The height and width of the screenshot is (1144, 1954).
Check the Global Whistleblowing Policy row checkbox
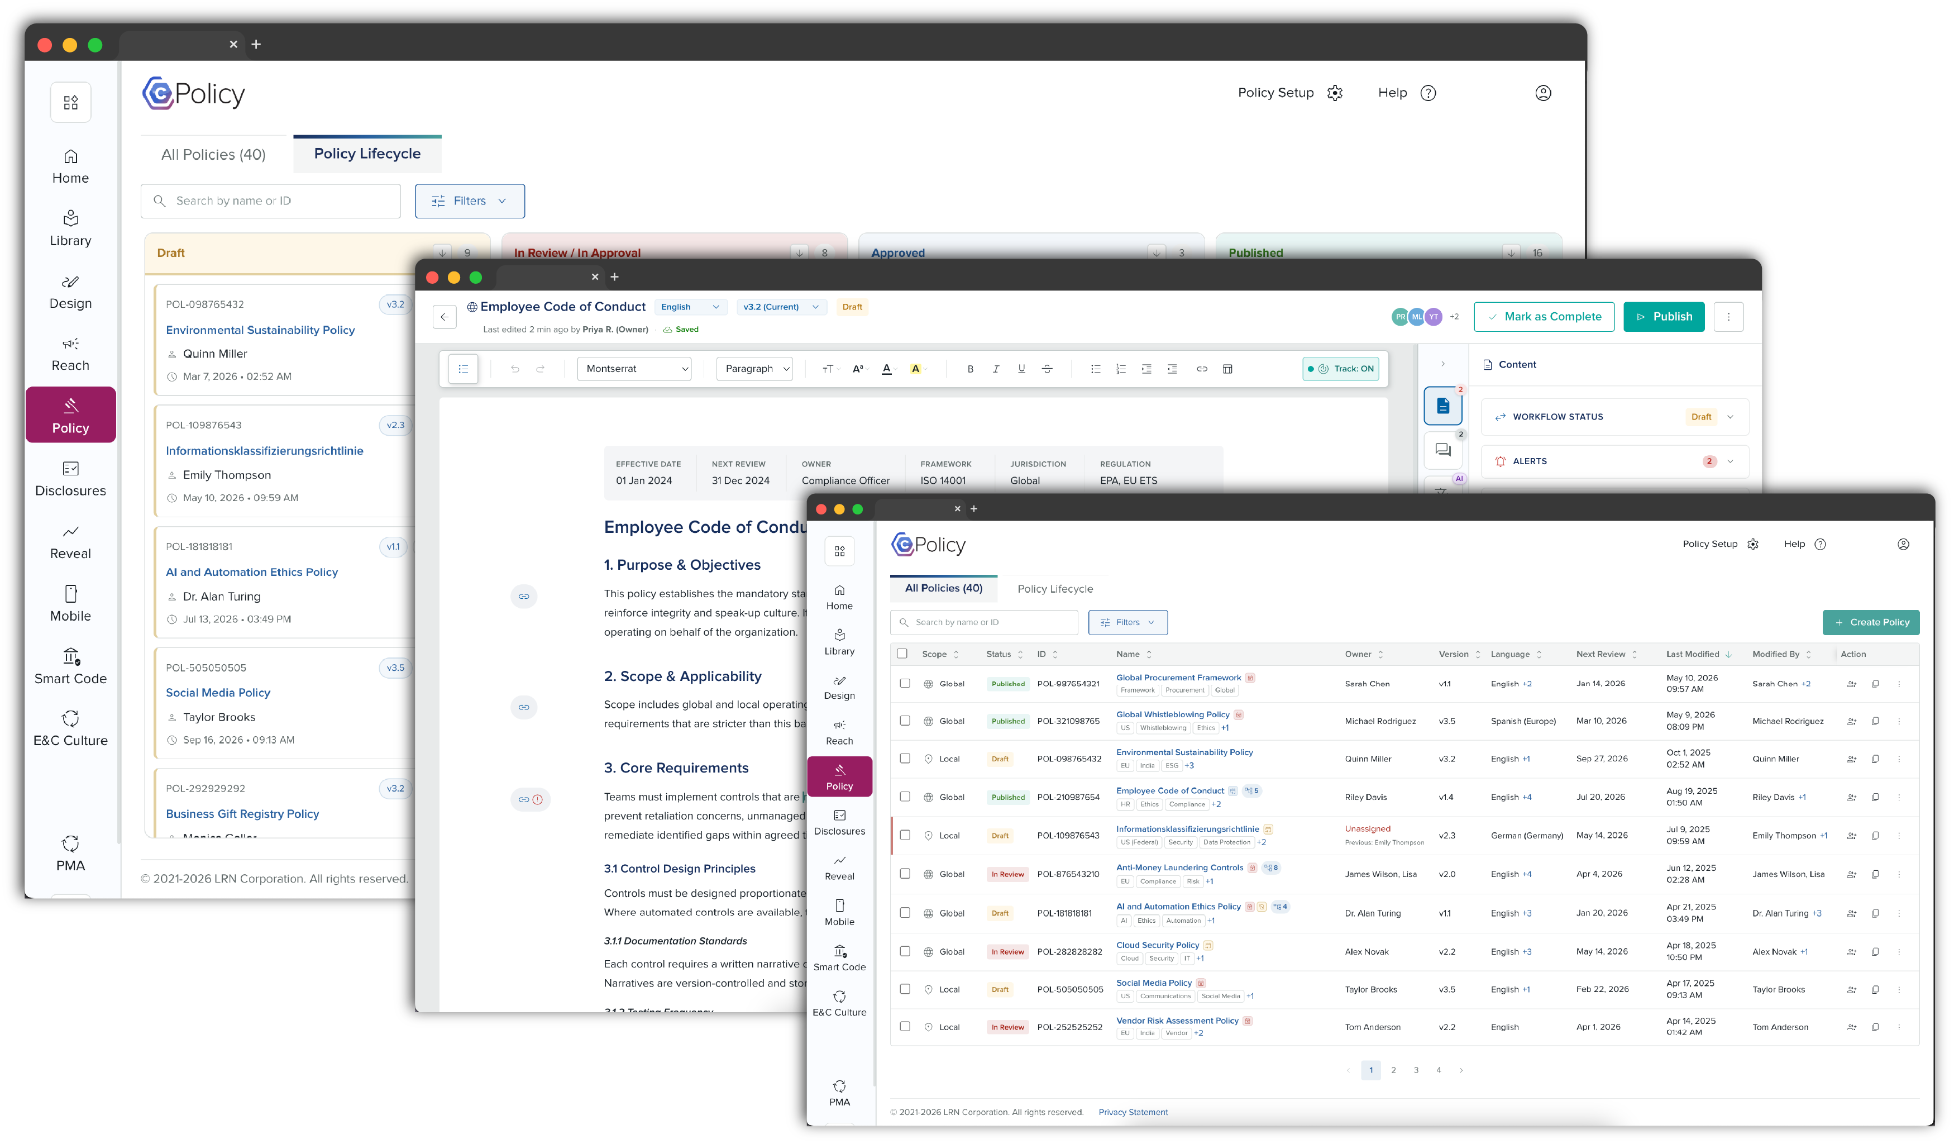tap(904, 721)
